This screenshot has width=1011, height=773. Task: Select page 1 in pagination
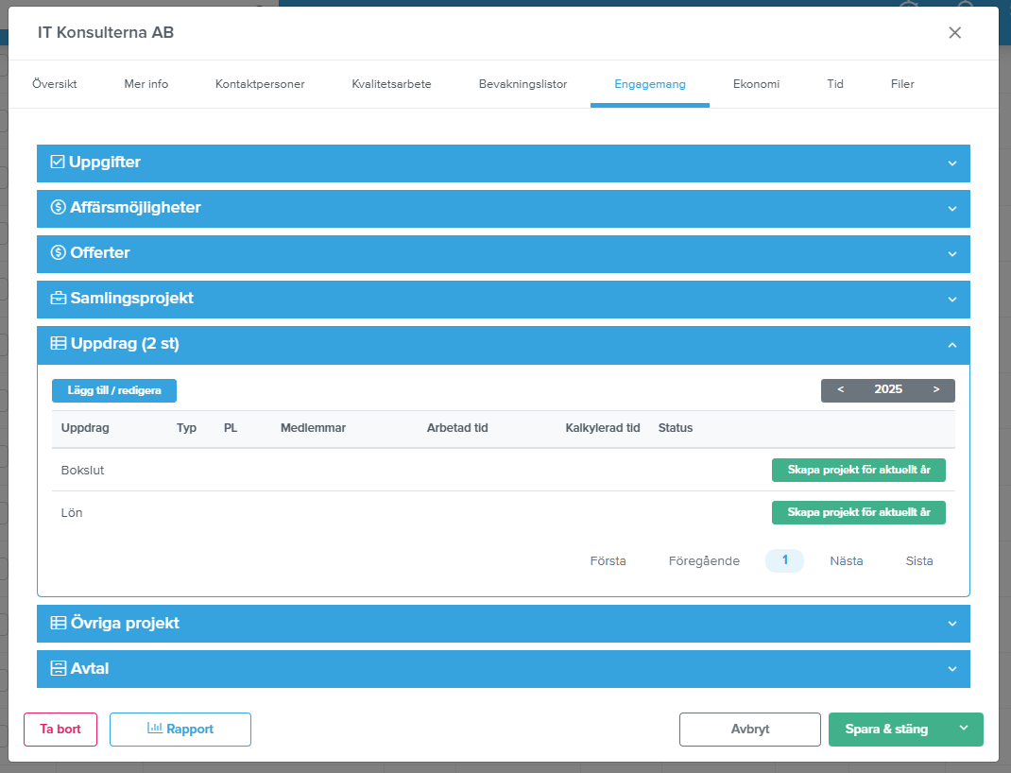point(784,560)
